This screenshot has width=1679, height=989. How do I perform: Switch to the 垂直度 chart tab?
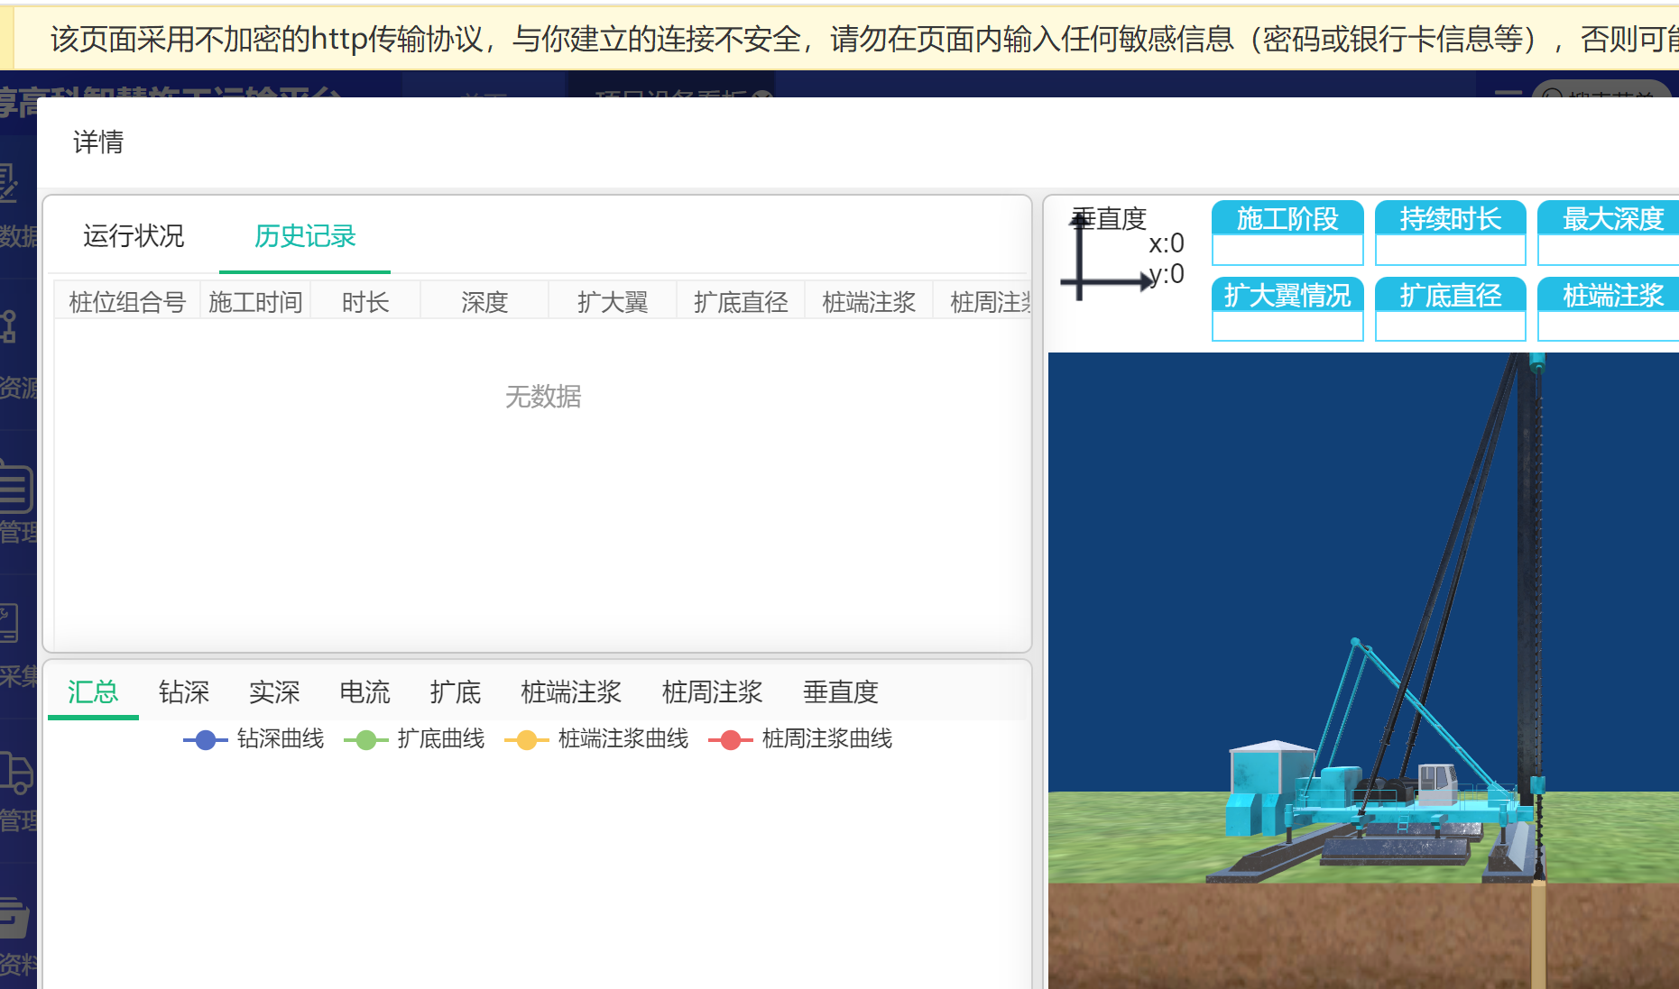[840, 692]
